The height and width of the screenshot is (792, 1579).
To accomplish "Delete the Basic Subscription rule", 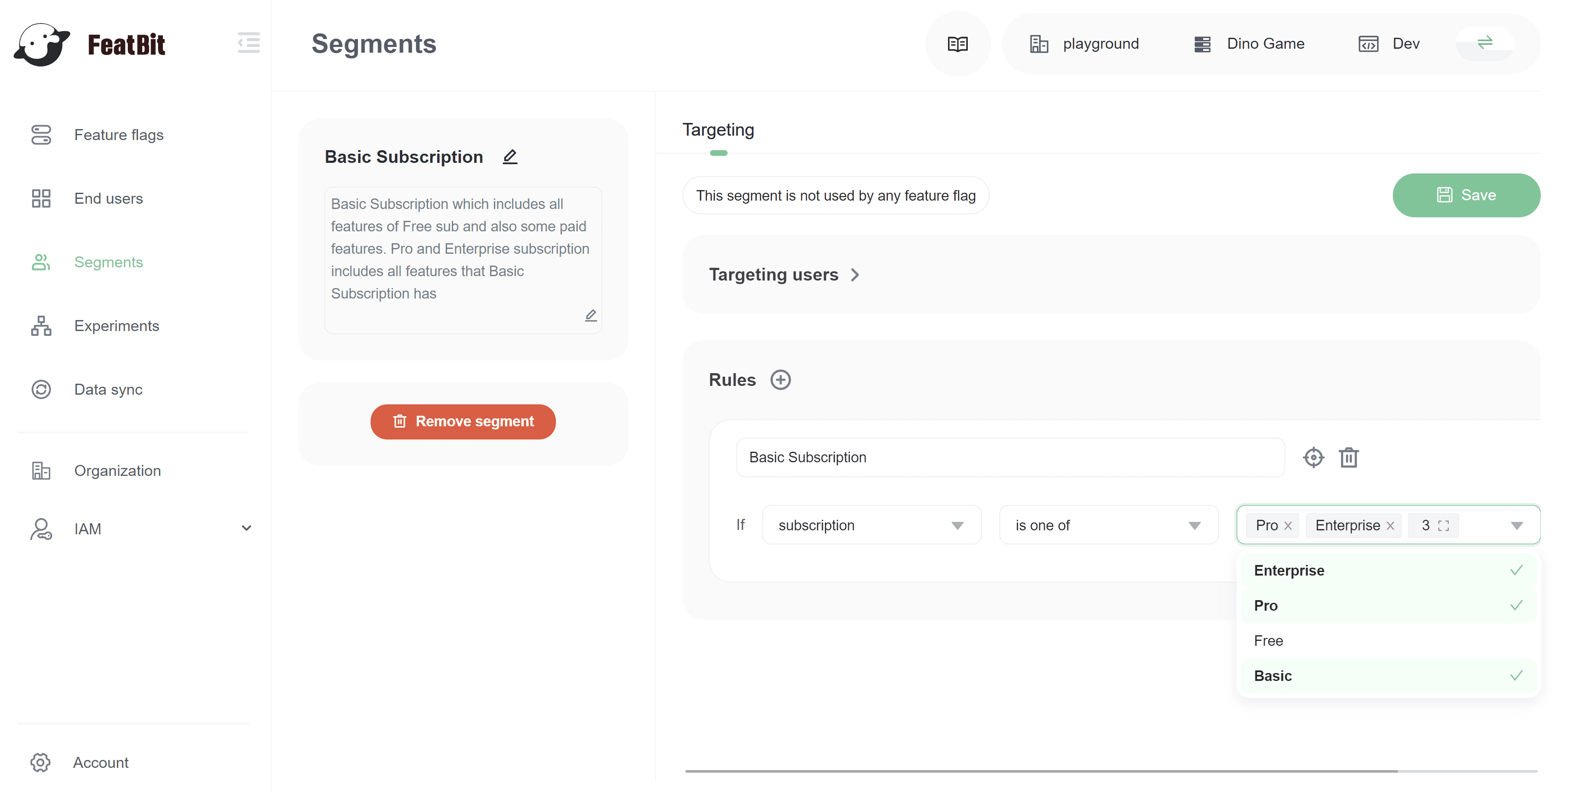I will 1348,457.
